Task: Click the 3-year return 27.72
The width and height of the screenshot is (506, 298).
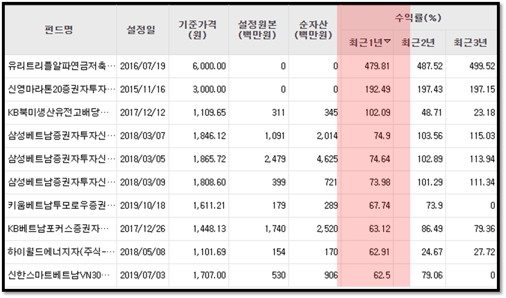Action: (x=484, y=252)
